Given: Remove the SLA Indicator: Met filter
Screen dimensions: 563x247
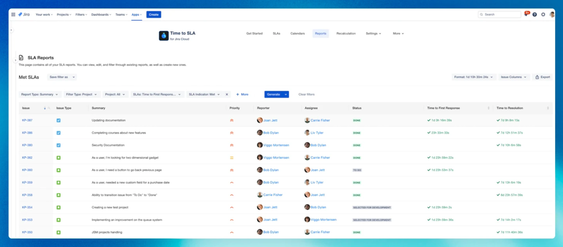Looking at the screenshot, I should coord(227,94).
